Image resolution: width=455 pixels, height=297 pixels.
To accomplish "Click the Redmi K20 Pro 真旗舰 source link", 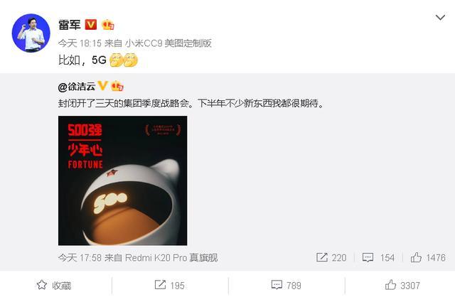I will coord(171,257).
